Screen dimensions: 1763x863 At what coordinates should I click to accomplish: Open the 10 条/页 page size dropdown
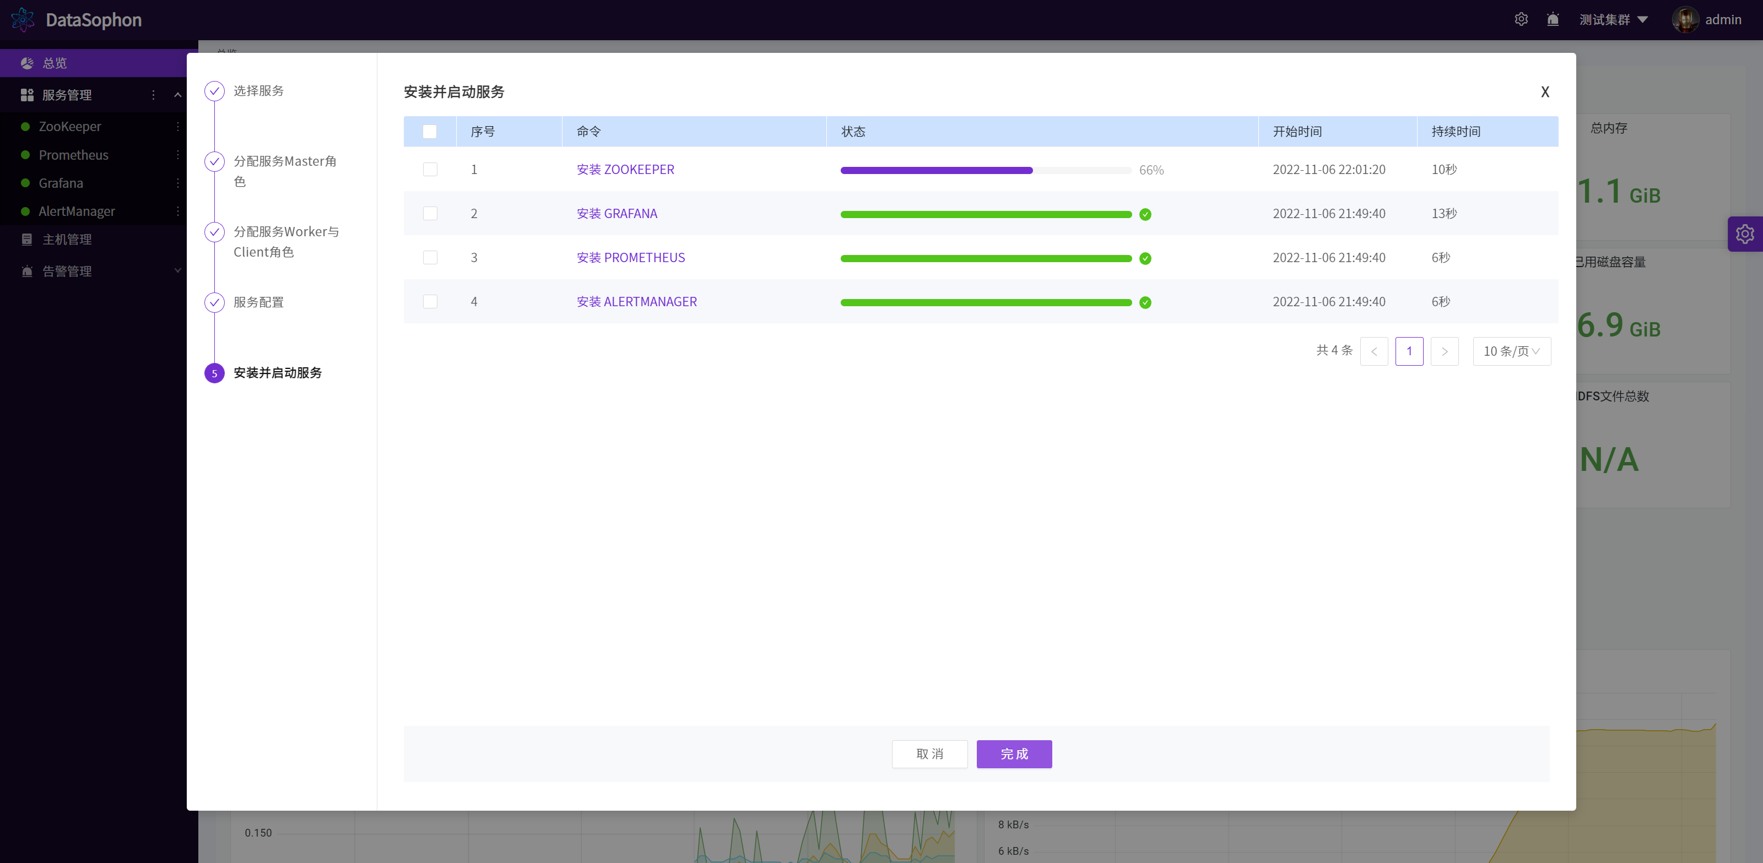click(x=1511, y=351)
